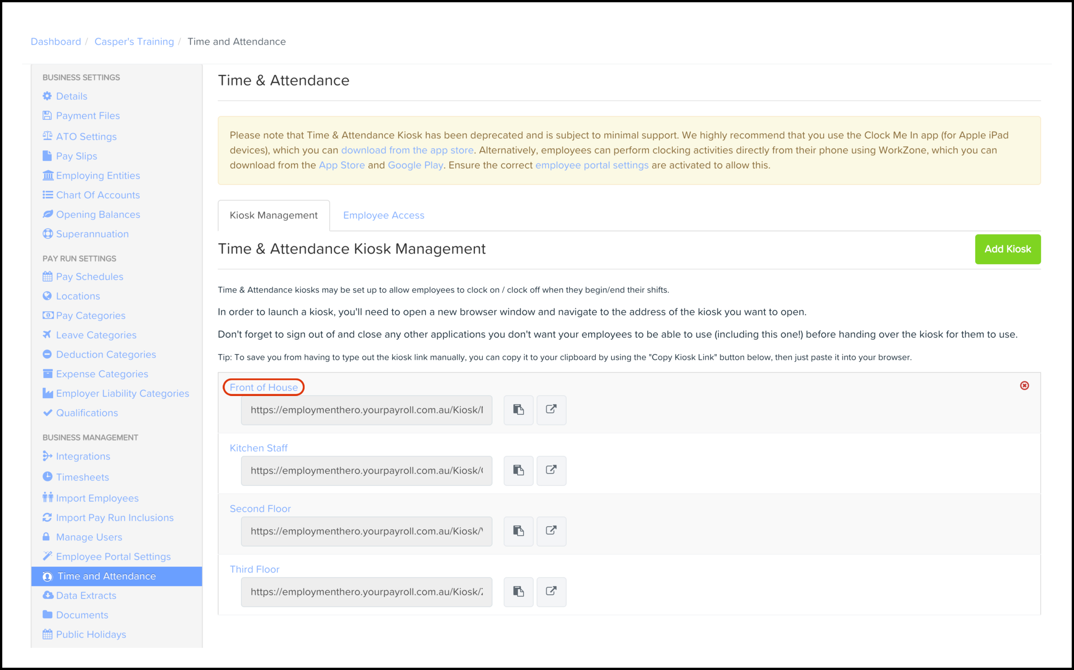The width and height of the screenshot is (1074, 670).
Task: Select the Kiosk Management tab
Action: 273,215
